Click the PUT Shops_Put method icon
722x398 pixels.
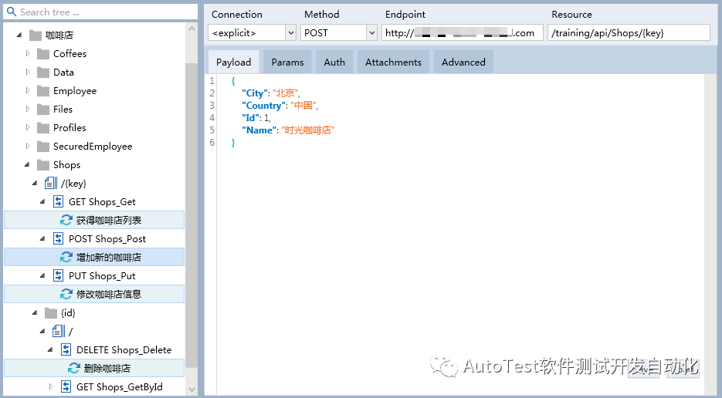pyautogui.click(x=59, y=275)
